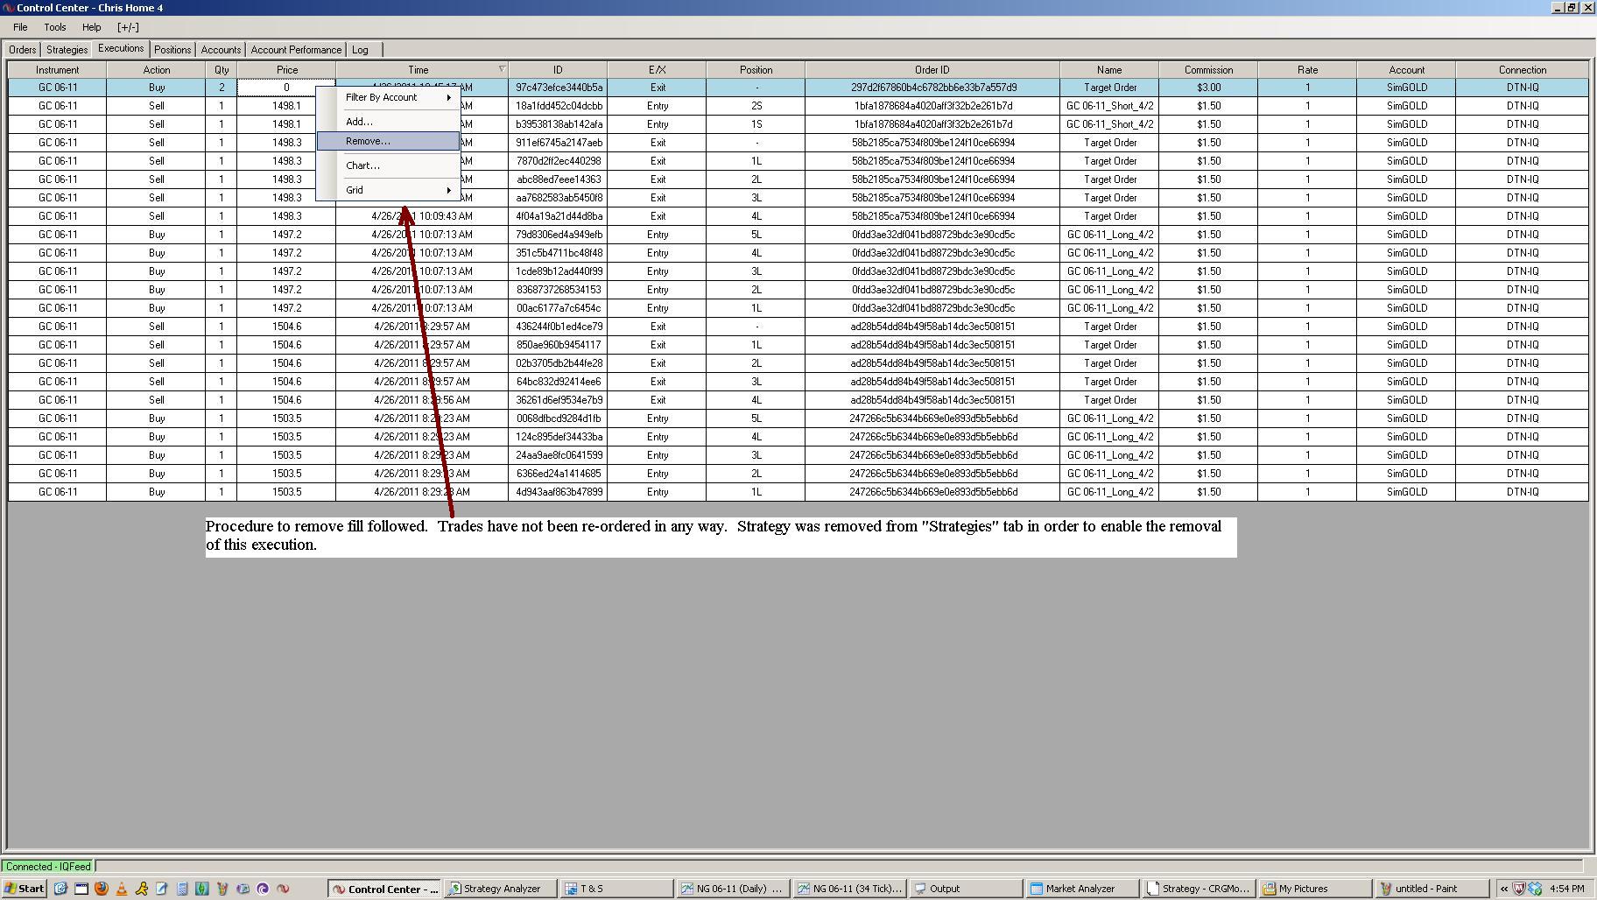Screen dimensions: 1597x900
Task: Switch to the Positions tab
Action: tap(172, 50)
